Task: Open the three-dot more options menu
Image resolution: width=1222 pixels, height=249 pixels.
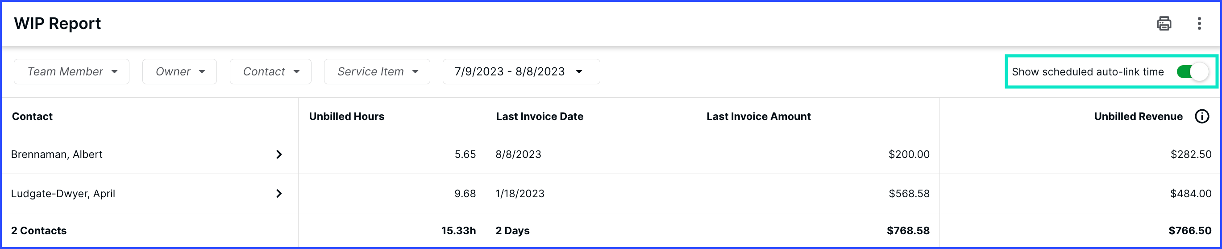Action: tap(1199, 23)
